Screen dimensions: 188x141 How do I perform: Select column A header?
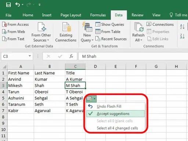[x=21, y=66]
